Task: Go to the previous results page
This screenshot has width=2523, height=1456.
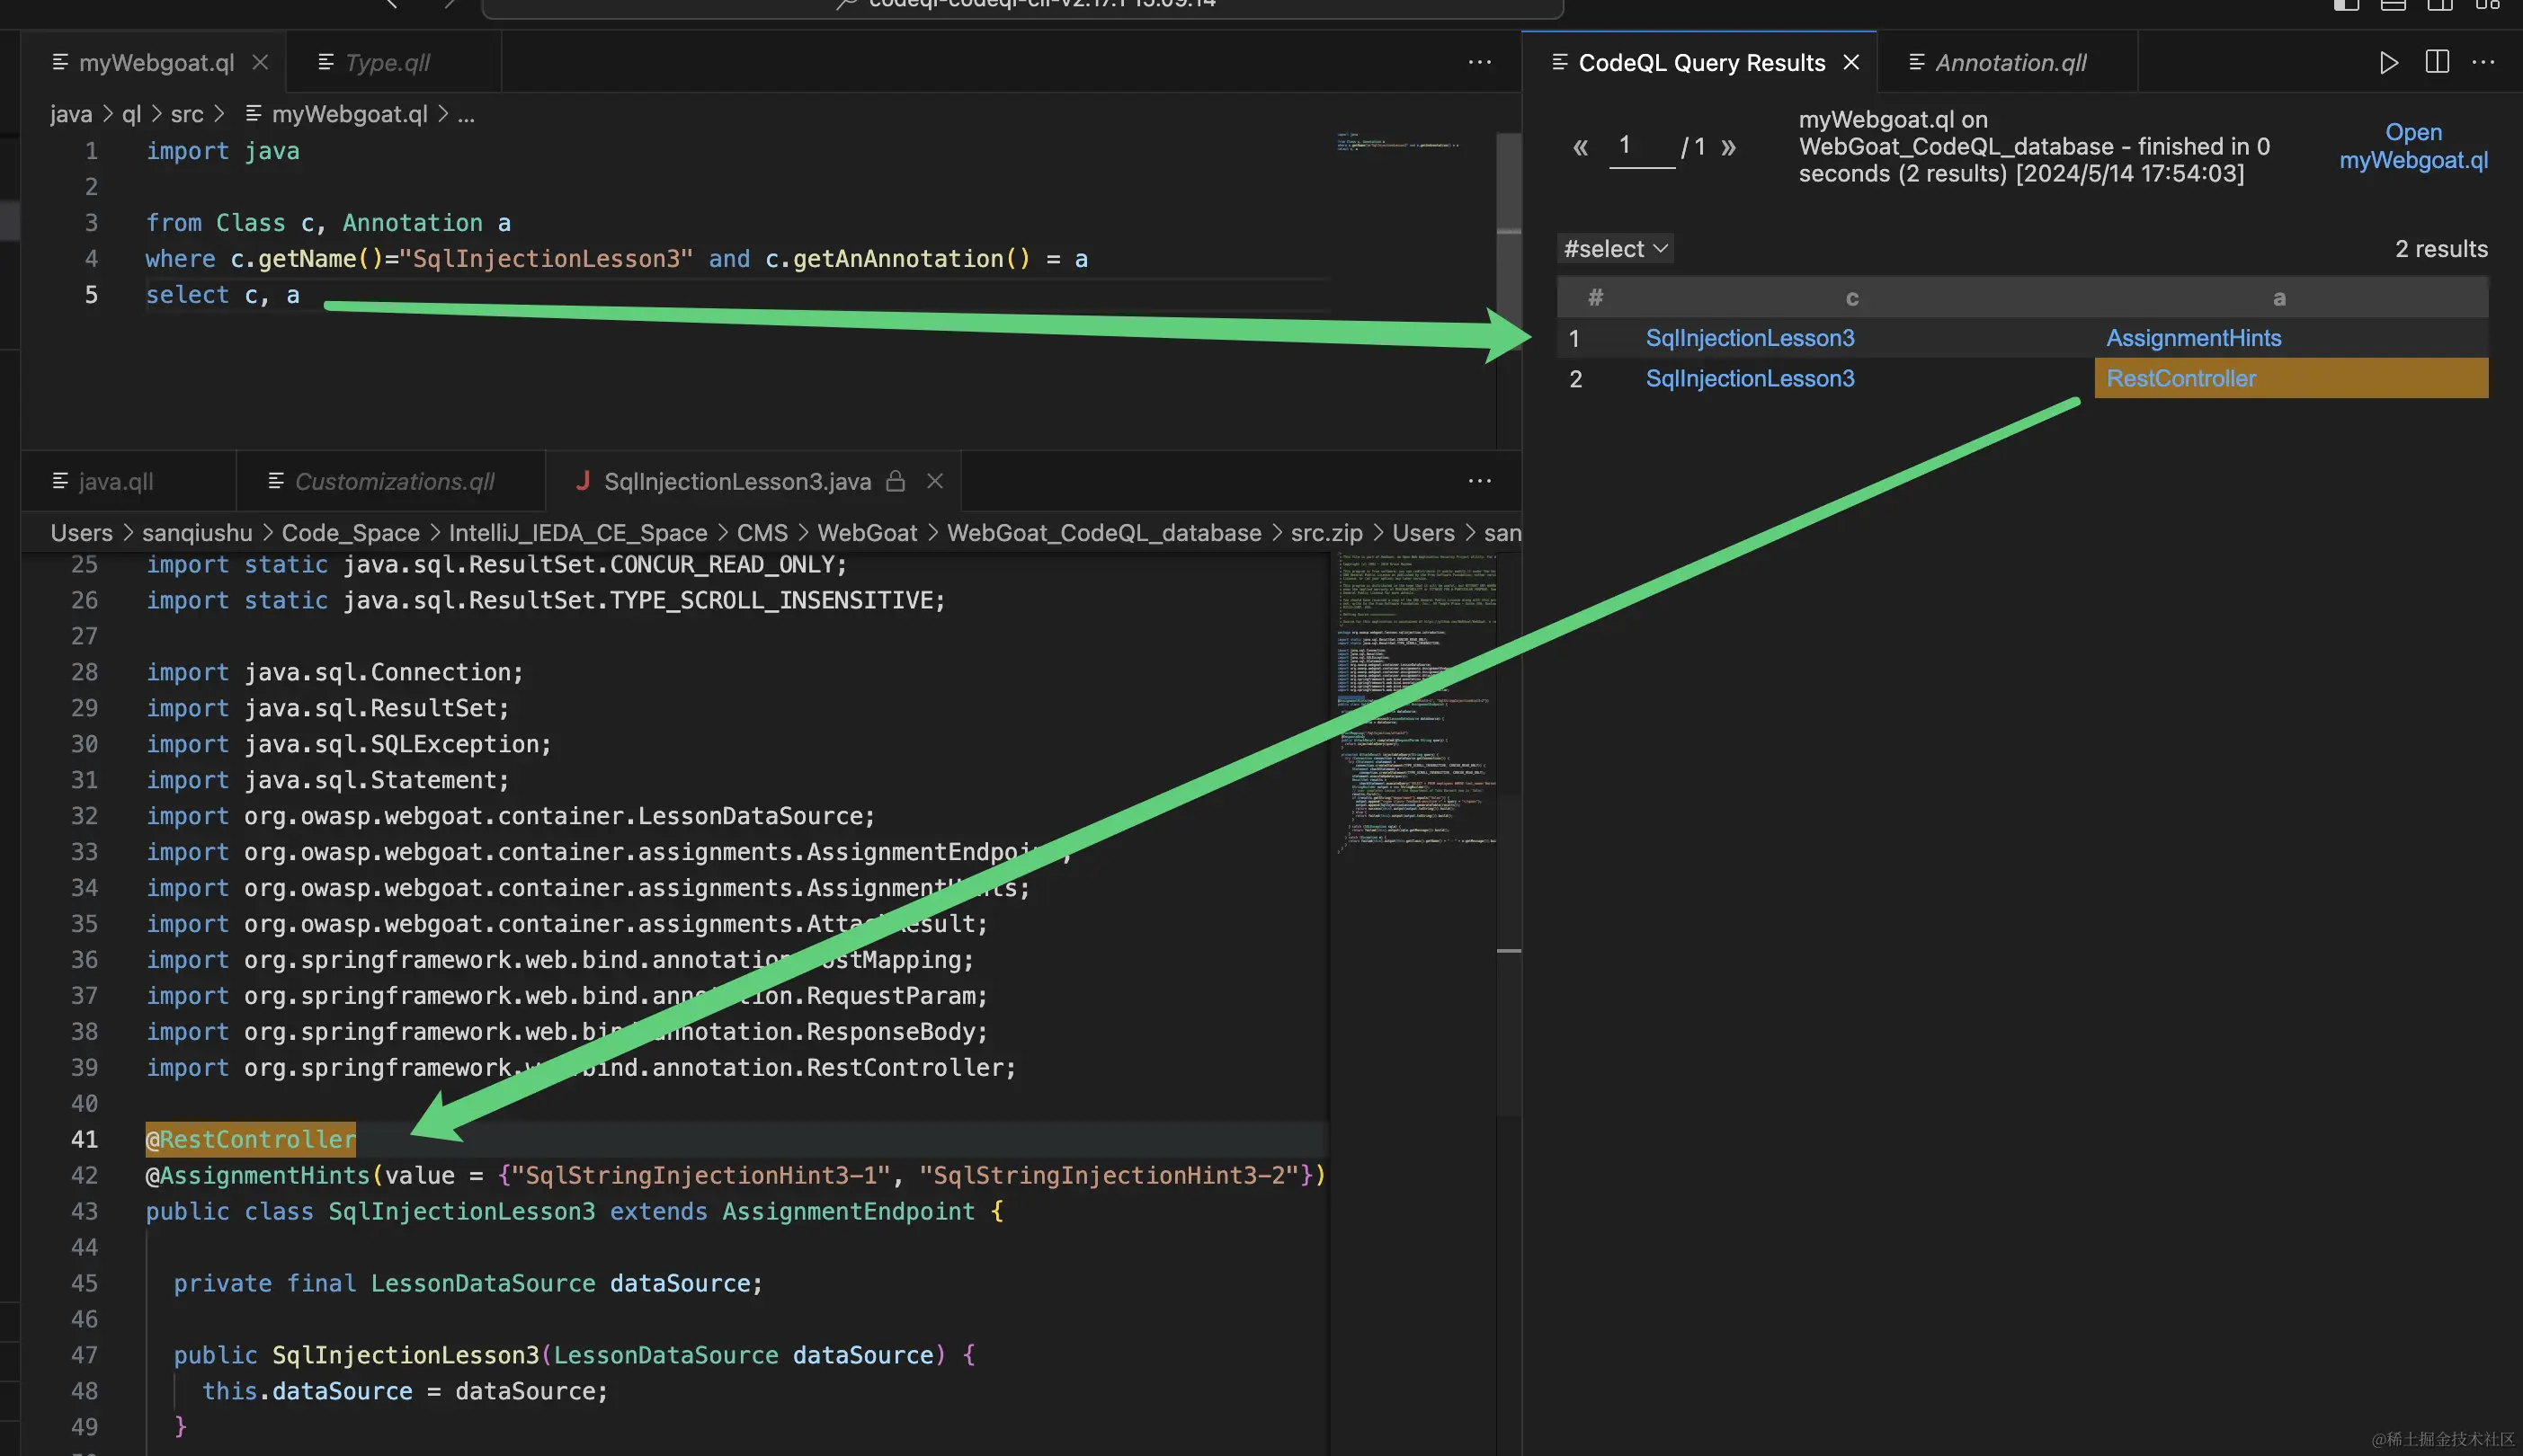Action: [x=1581, y=148]
